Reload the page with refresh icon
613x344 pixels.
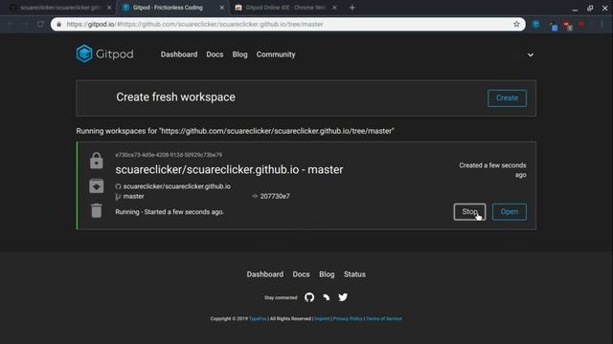40,24
